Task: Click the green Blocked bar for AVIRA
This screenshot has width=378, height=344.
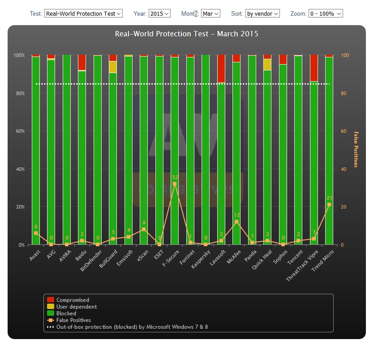Action: [67, 150]
